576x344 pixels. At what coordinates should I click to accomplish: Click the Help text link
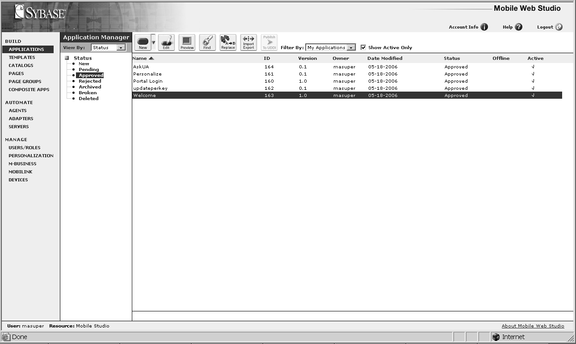[x=508, y=27]
